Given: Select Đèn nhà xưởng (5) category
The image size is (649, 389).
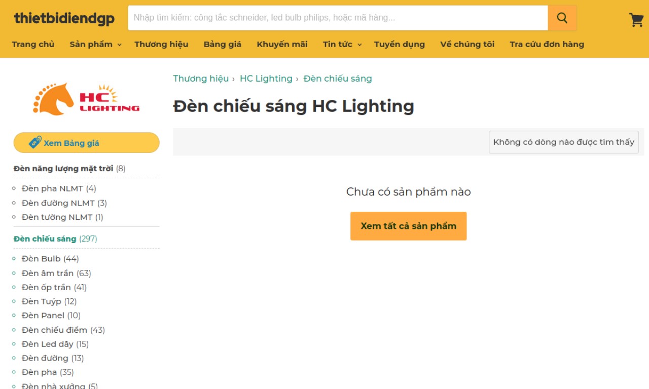Looking at the screenshot, I should (x=60, y=386).
